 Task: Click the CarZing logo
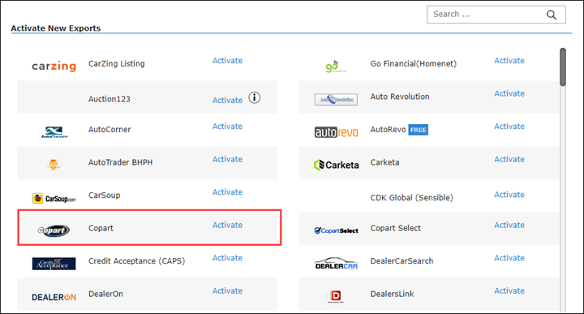point(54,66)
